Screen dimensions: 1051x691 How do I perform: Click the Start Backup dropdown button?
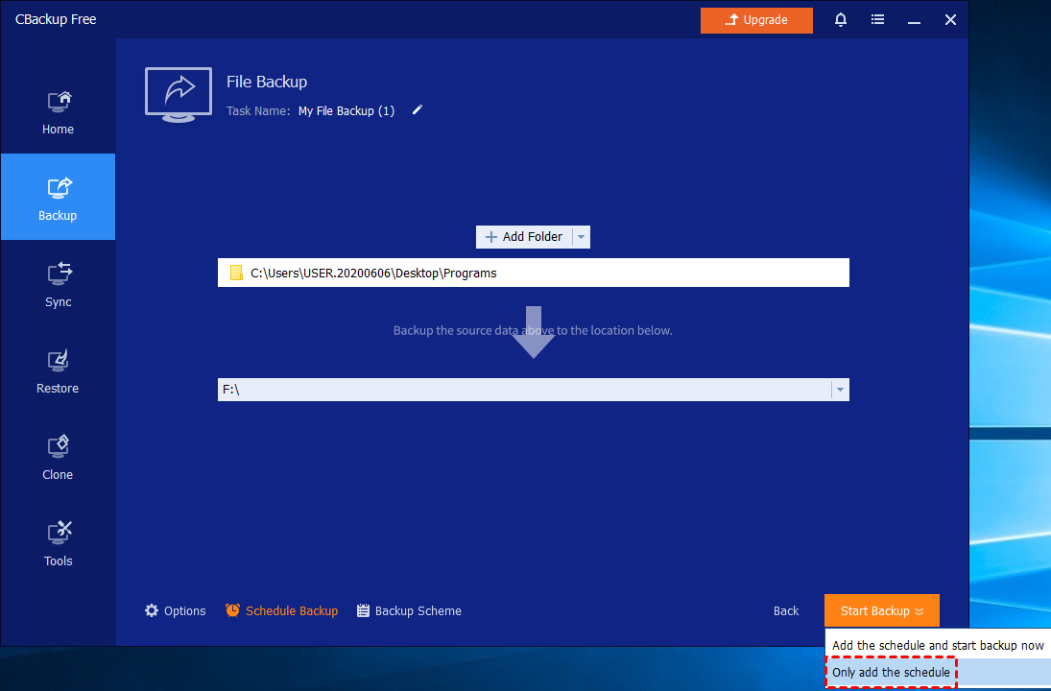coord(881,611)
